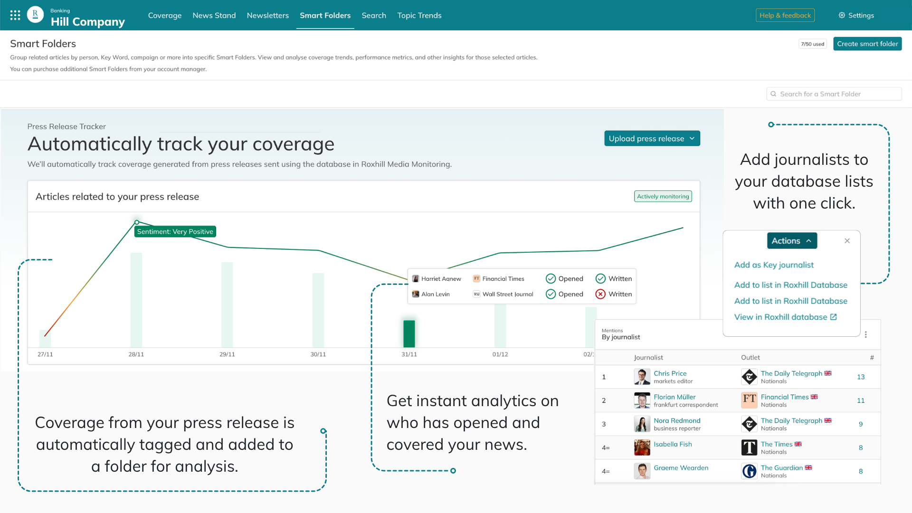Click the Written checkmark for Financial Times

tap(600, 279)
